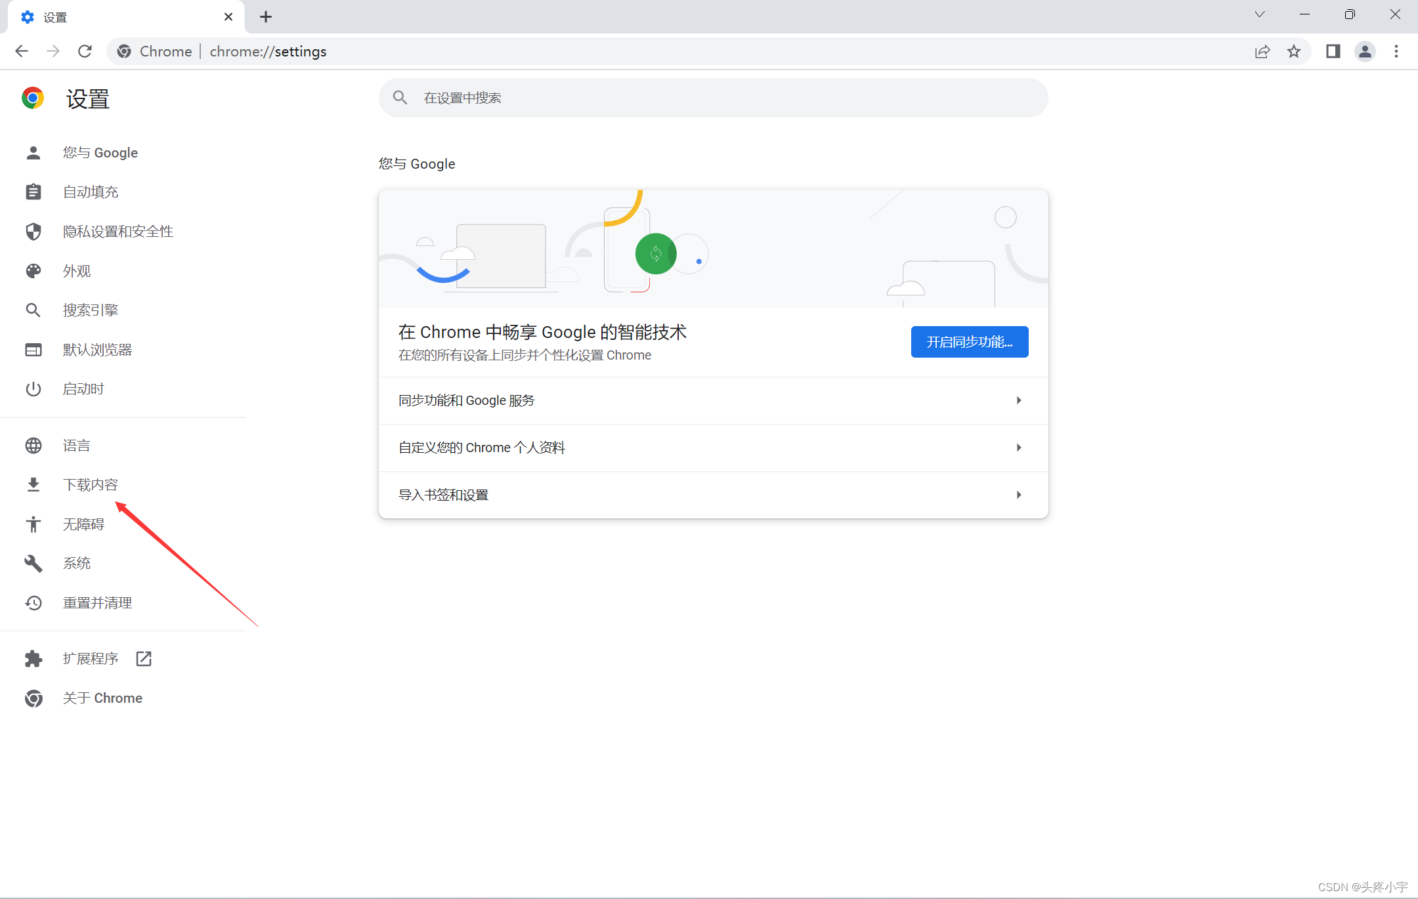Viewport: 1418px width, 899px height.
Task: Select 启动时 in sidebar
Action: [x=83, y=389]
